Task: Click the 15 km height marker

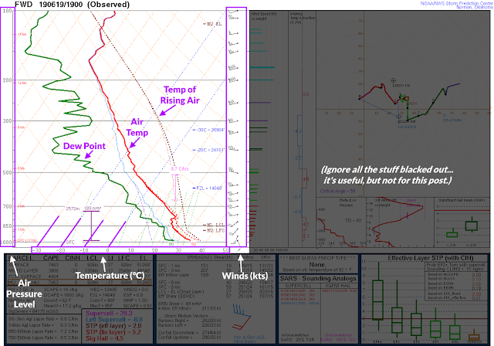Action: tap(22, 34)
